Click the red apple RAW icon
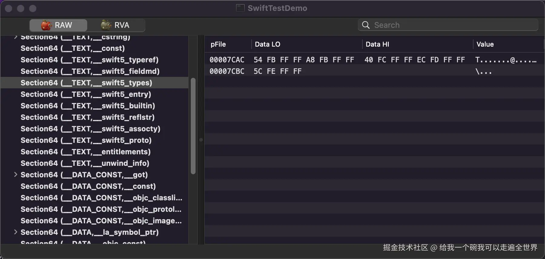Screen dimensions: 545x259 point(46,25)
